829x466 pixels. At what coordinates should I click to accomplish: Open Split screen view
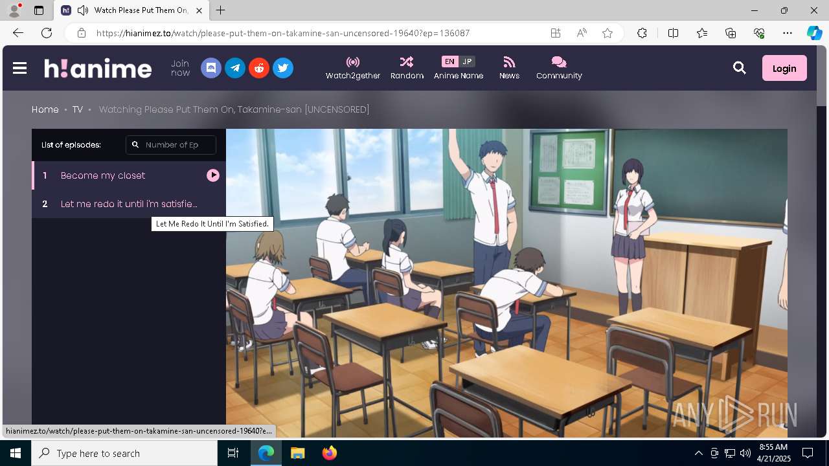pos(673,33)
